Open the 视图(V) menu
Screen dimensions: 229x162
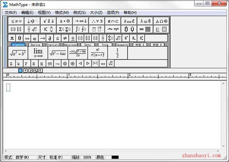(x=44, y=13)
